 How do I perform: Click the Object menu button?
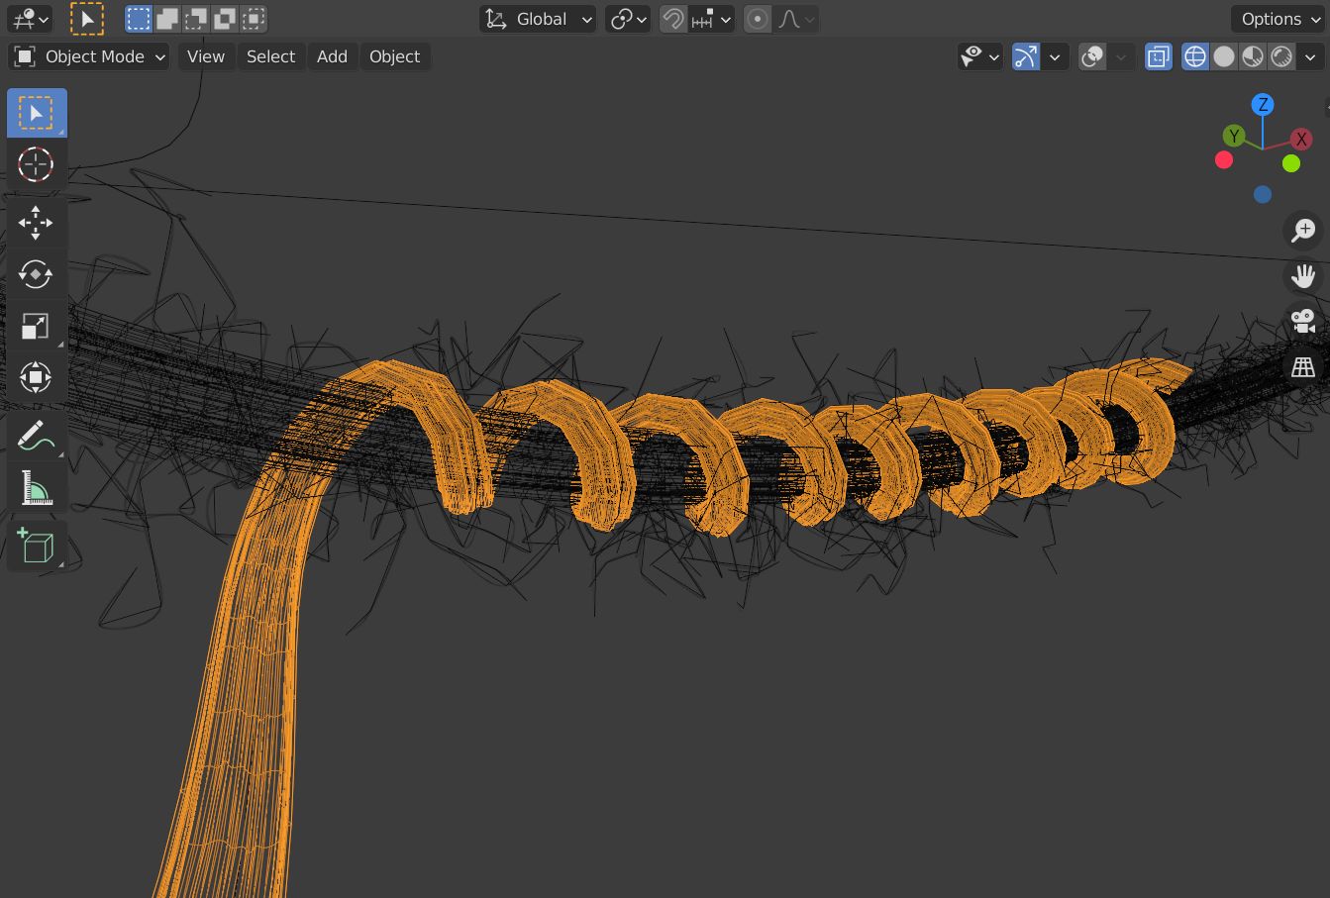click(394, 57)
